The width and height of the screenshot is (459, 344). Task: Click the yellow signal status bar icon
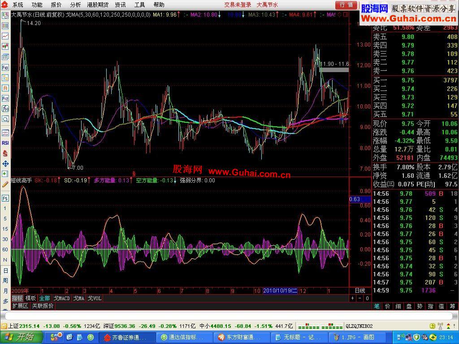click(x=433, y=326)
